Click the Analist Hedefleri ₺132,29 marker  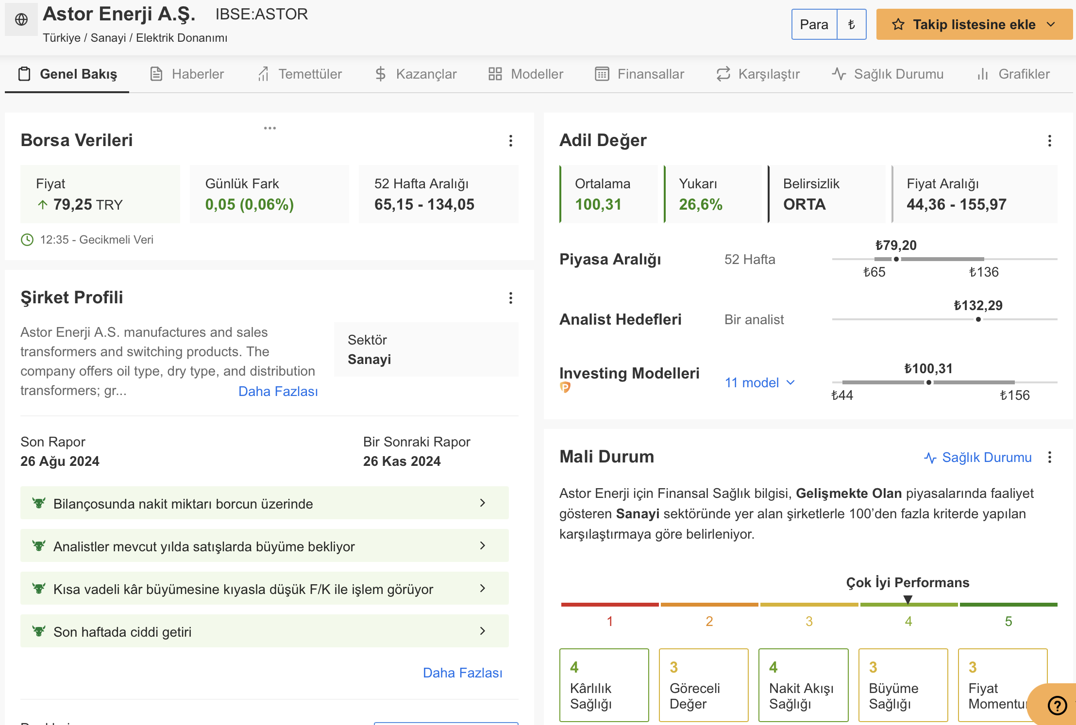978,319
